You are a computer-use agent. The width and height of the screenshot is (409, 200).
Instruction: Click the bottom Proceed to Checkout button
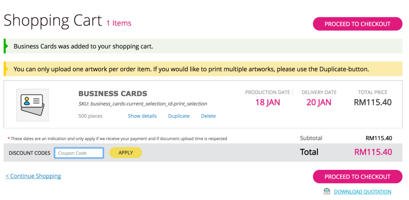(357, 177)
